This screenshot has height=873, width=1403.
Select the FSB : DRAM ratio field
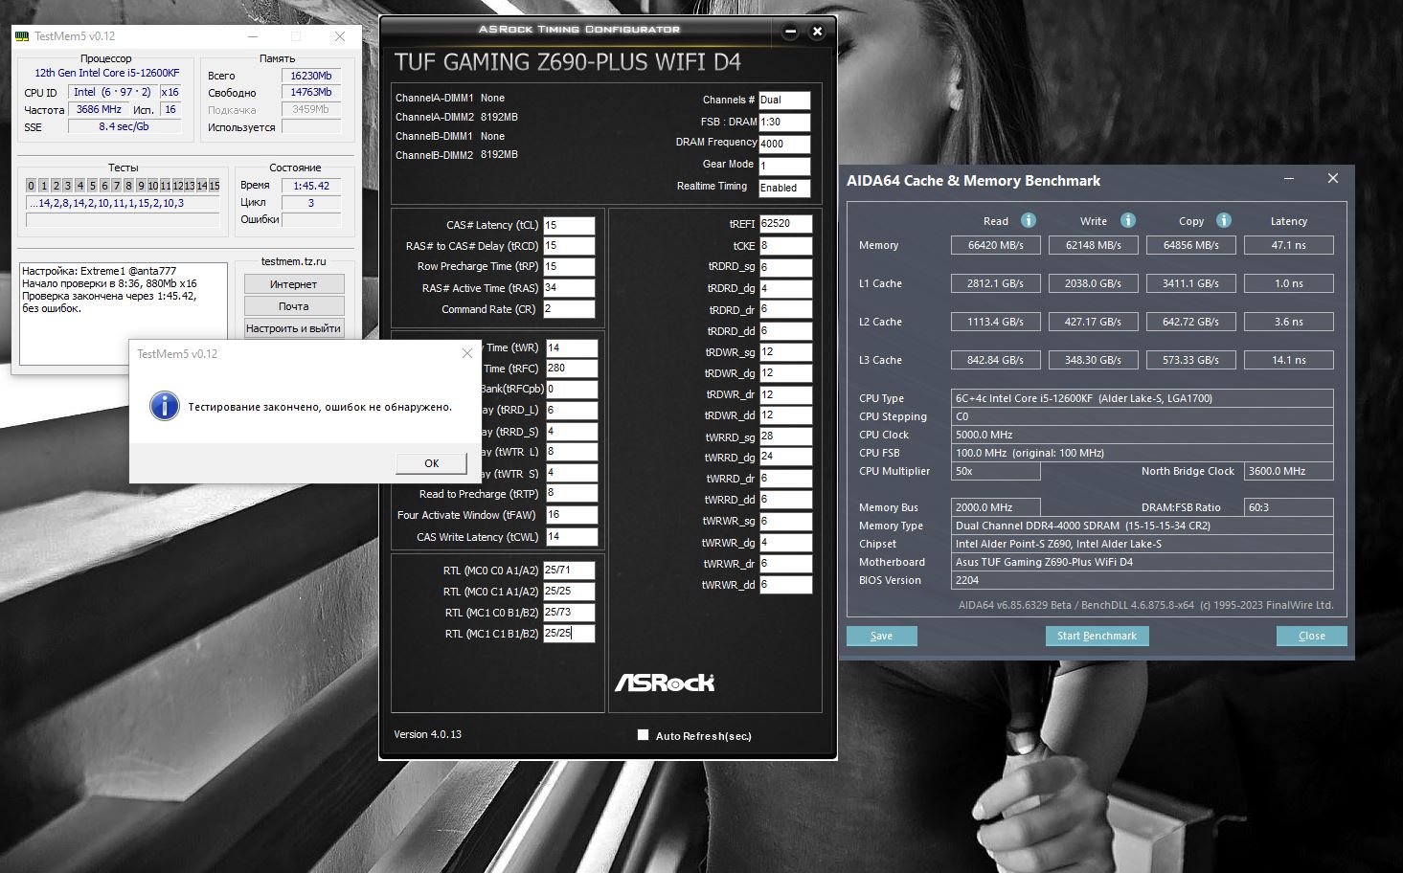click(784, 122)
